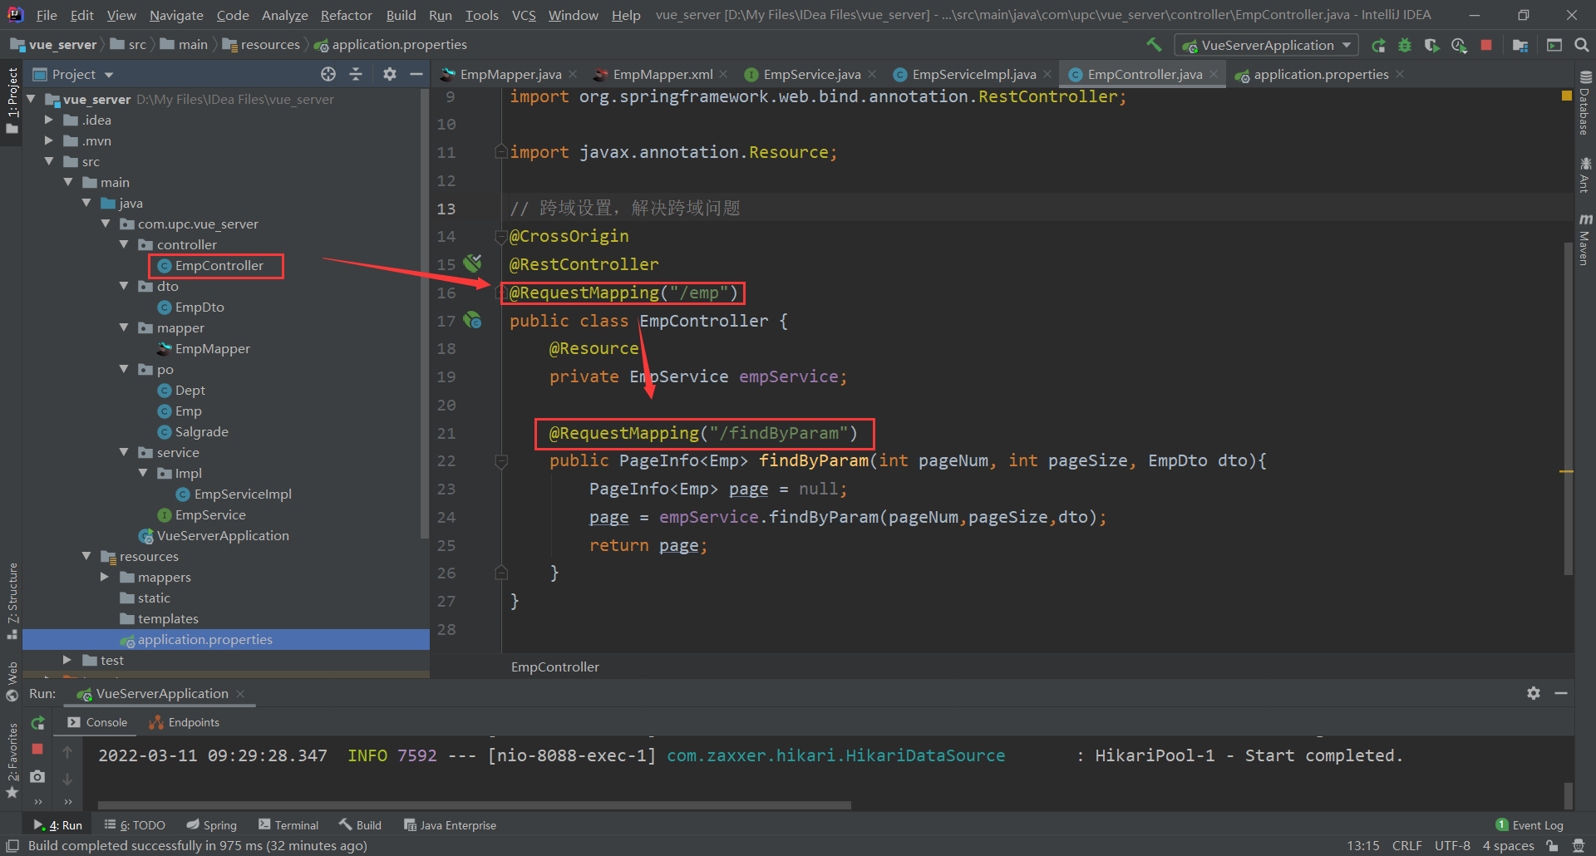This screenshot has height=856, width=1596.
Task: Click gutter bean icon on line 17
Action: (472, 320)
